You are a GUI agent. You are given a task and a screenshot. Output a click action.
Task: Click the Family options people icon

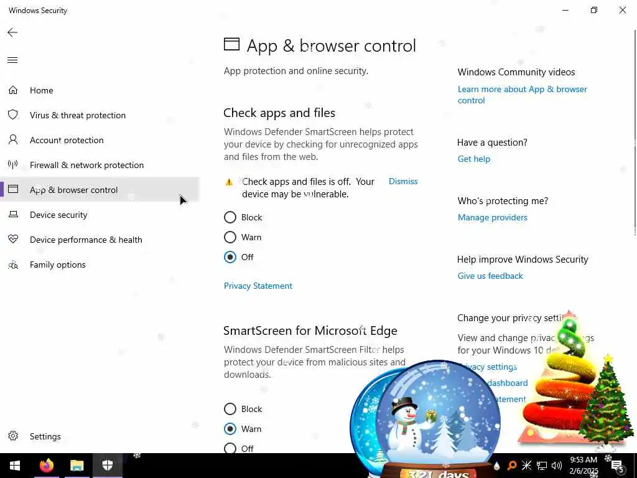pyautogui.click(x=13, y=265)
